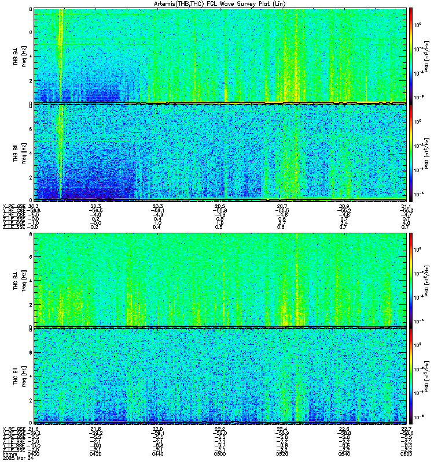Click the "0400" time label

(x=34, y=454)
